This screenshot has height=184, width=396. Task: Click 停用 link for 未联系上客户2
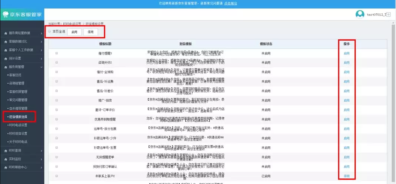click(346, 176)
